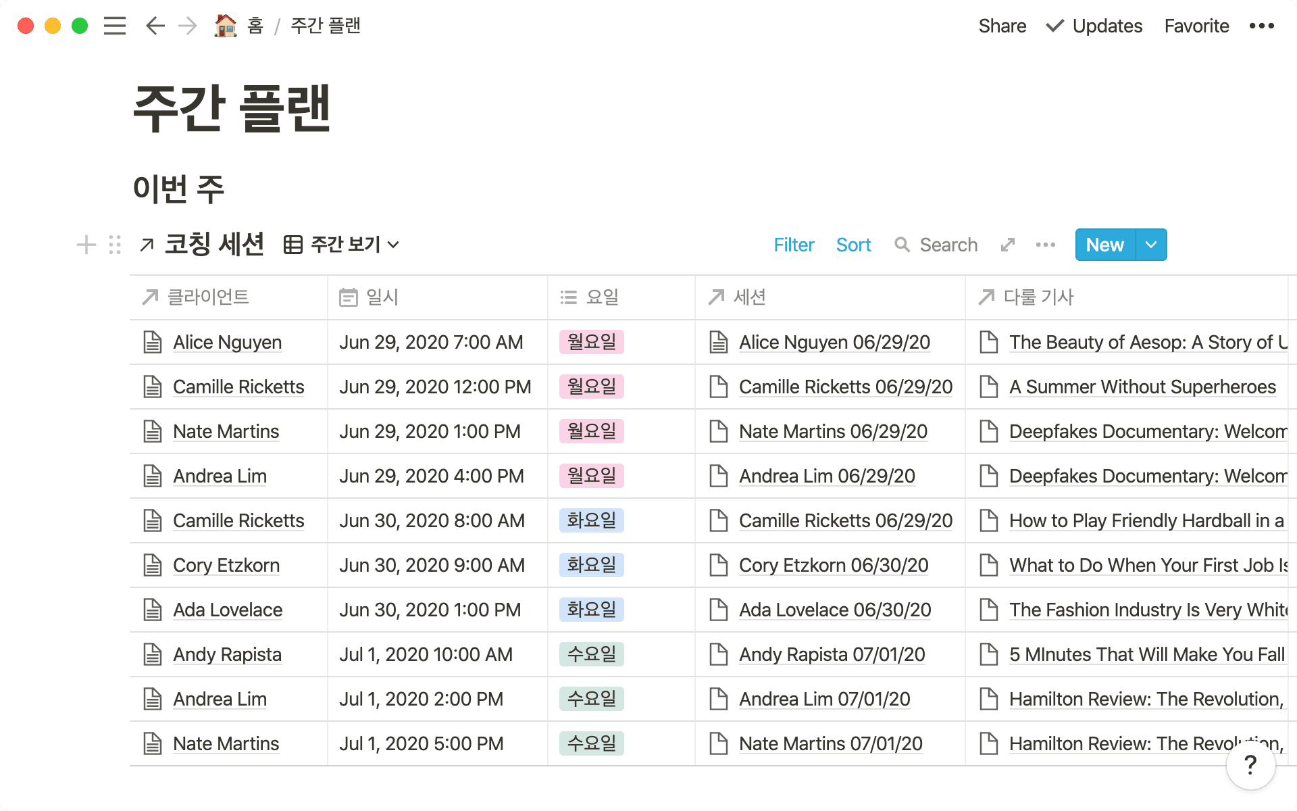Open the 일시 column header menu
Viewport: 1297px width, 811px height.
[382, 297]
